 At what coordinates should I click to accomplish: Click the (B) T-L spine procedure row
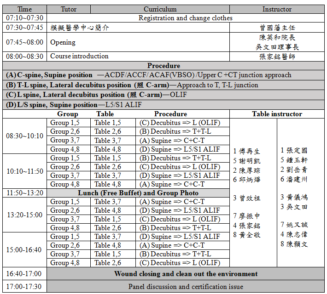pos(132,85)
